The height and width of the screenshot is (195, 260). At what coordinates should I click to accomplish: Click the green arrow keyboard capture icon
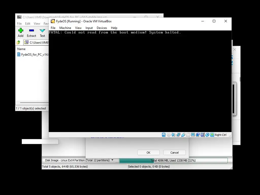click(x=212, y=135)
